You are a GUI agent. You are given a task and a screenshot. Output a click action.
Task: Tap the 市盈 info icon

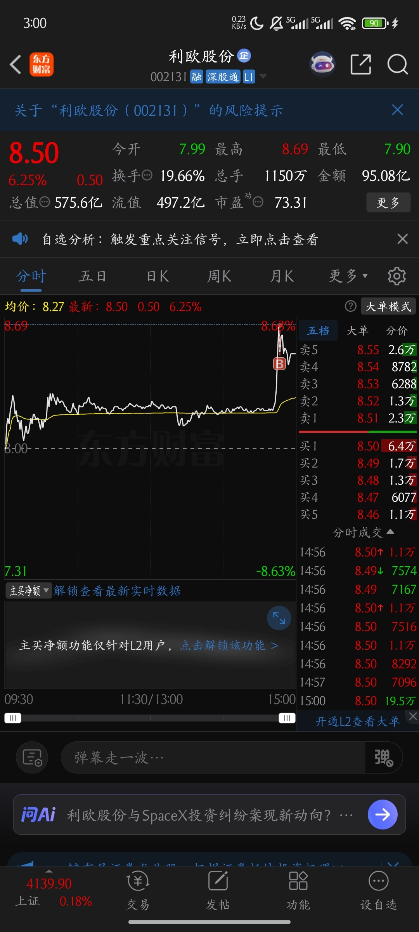pyautogui.click(x=258, y=202)
